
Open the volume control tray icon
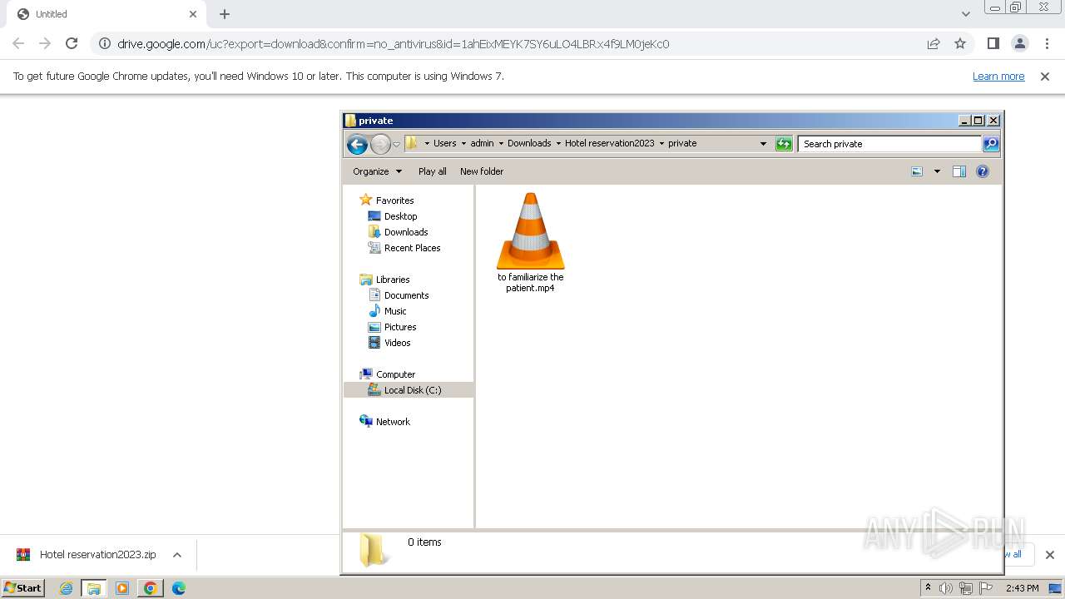945,588
